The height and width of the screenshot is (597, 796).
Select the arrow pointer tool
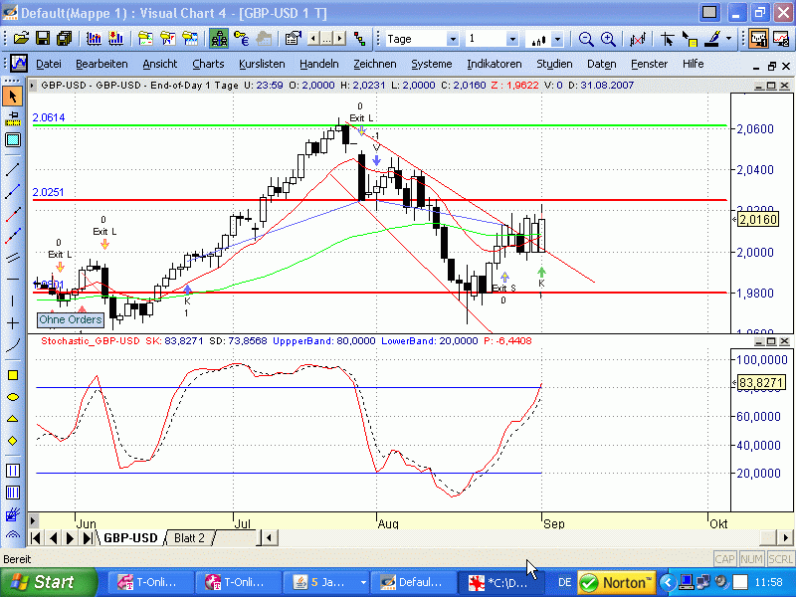13,97
